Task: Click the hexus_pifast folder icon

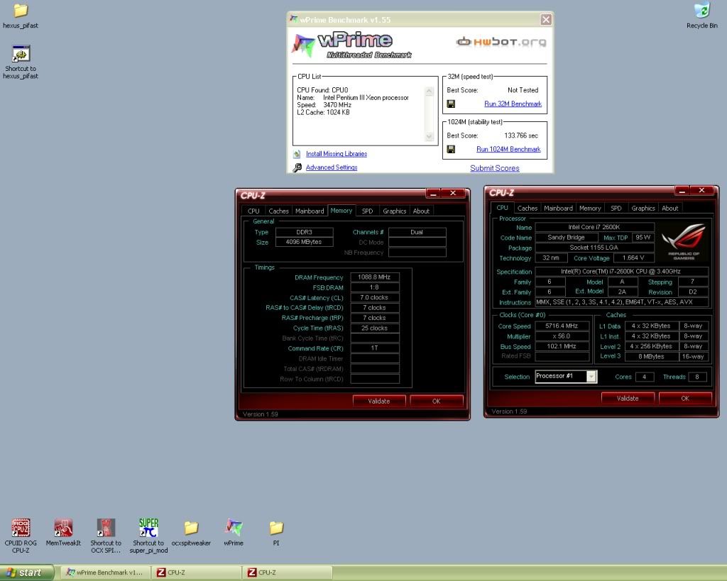Action: (x=21, y=11)
